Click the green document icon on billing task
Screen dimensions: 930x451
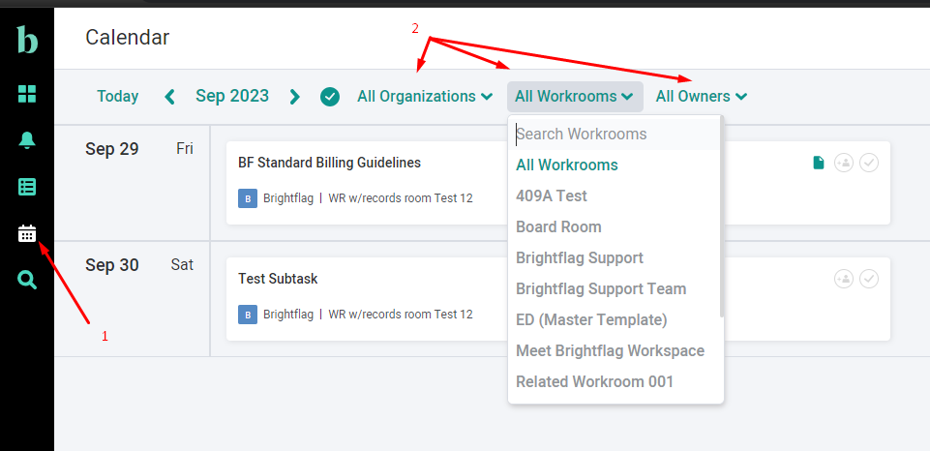click(819, 163)
